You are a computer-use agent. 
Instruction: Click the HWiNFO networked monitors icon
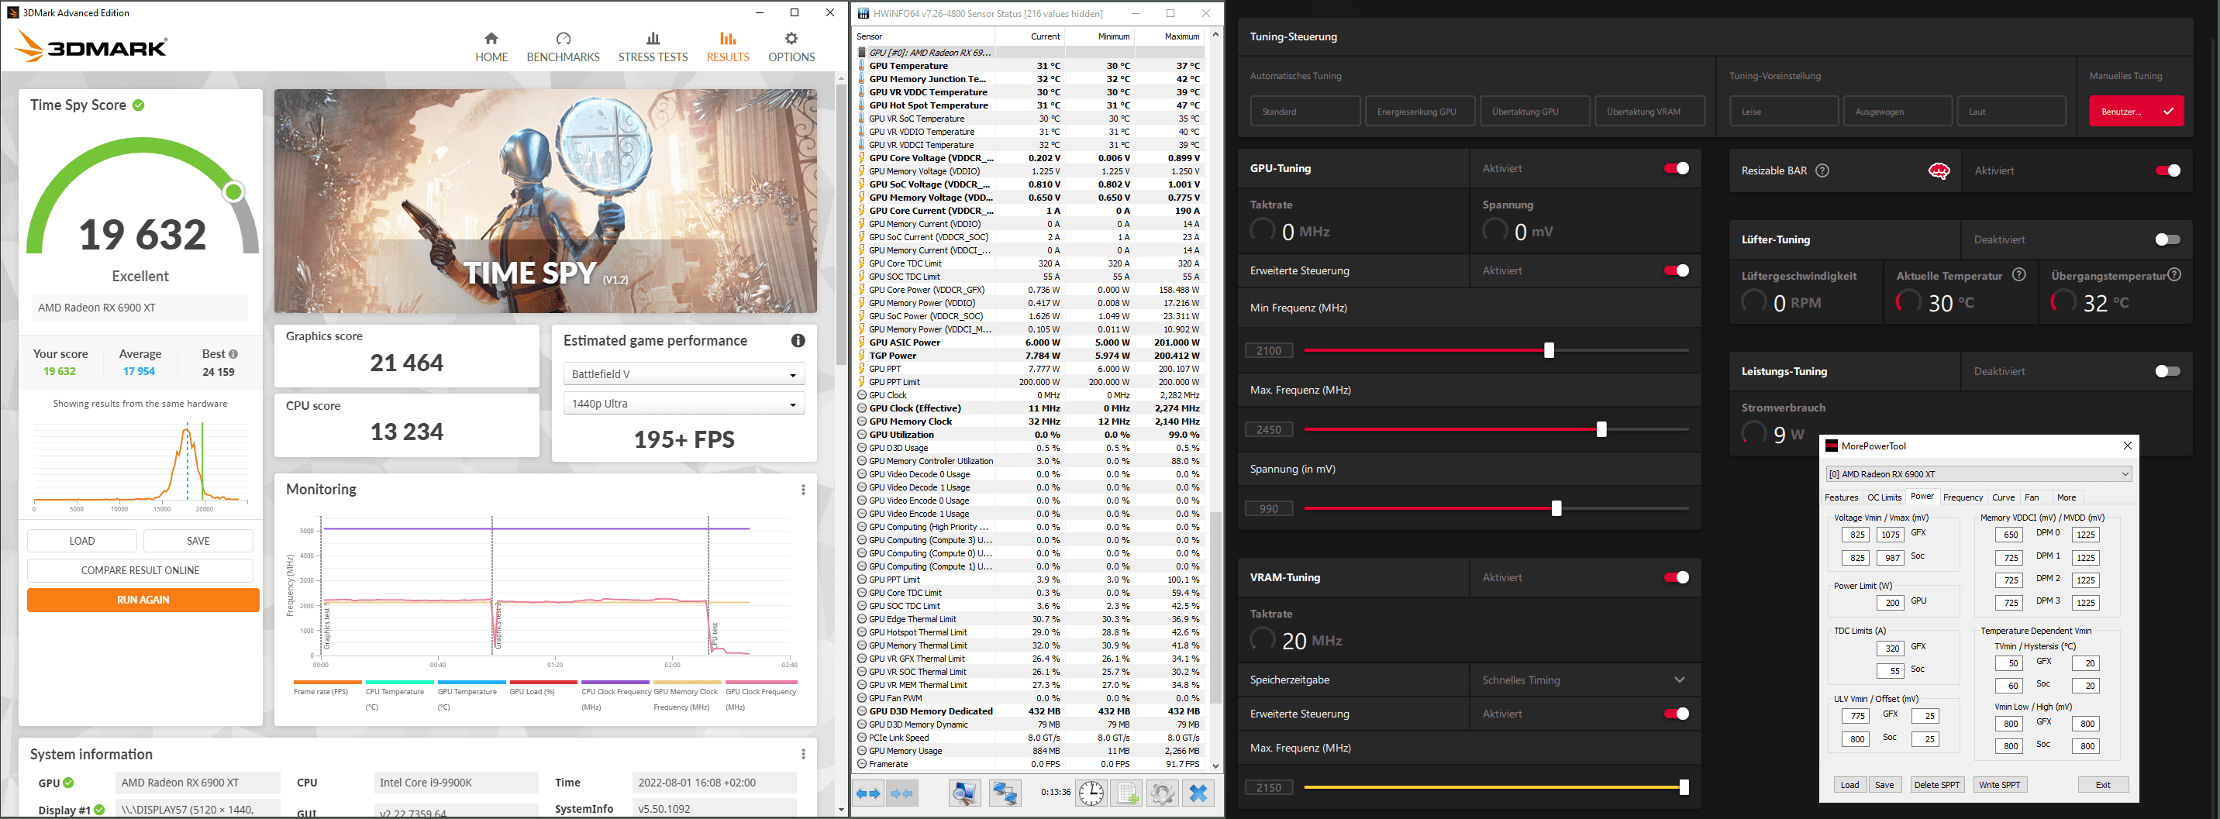click(x=1004, y=793)
